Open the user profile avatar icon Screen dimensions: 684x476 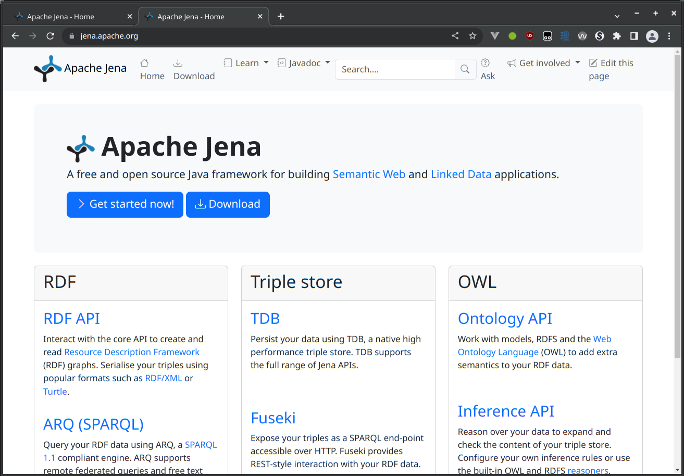point(652,36)
